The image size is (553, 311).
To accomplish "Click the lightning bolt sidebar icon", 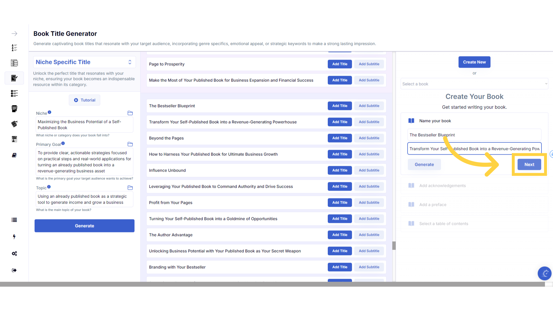I will (14, 237).
